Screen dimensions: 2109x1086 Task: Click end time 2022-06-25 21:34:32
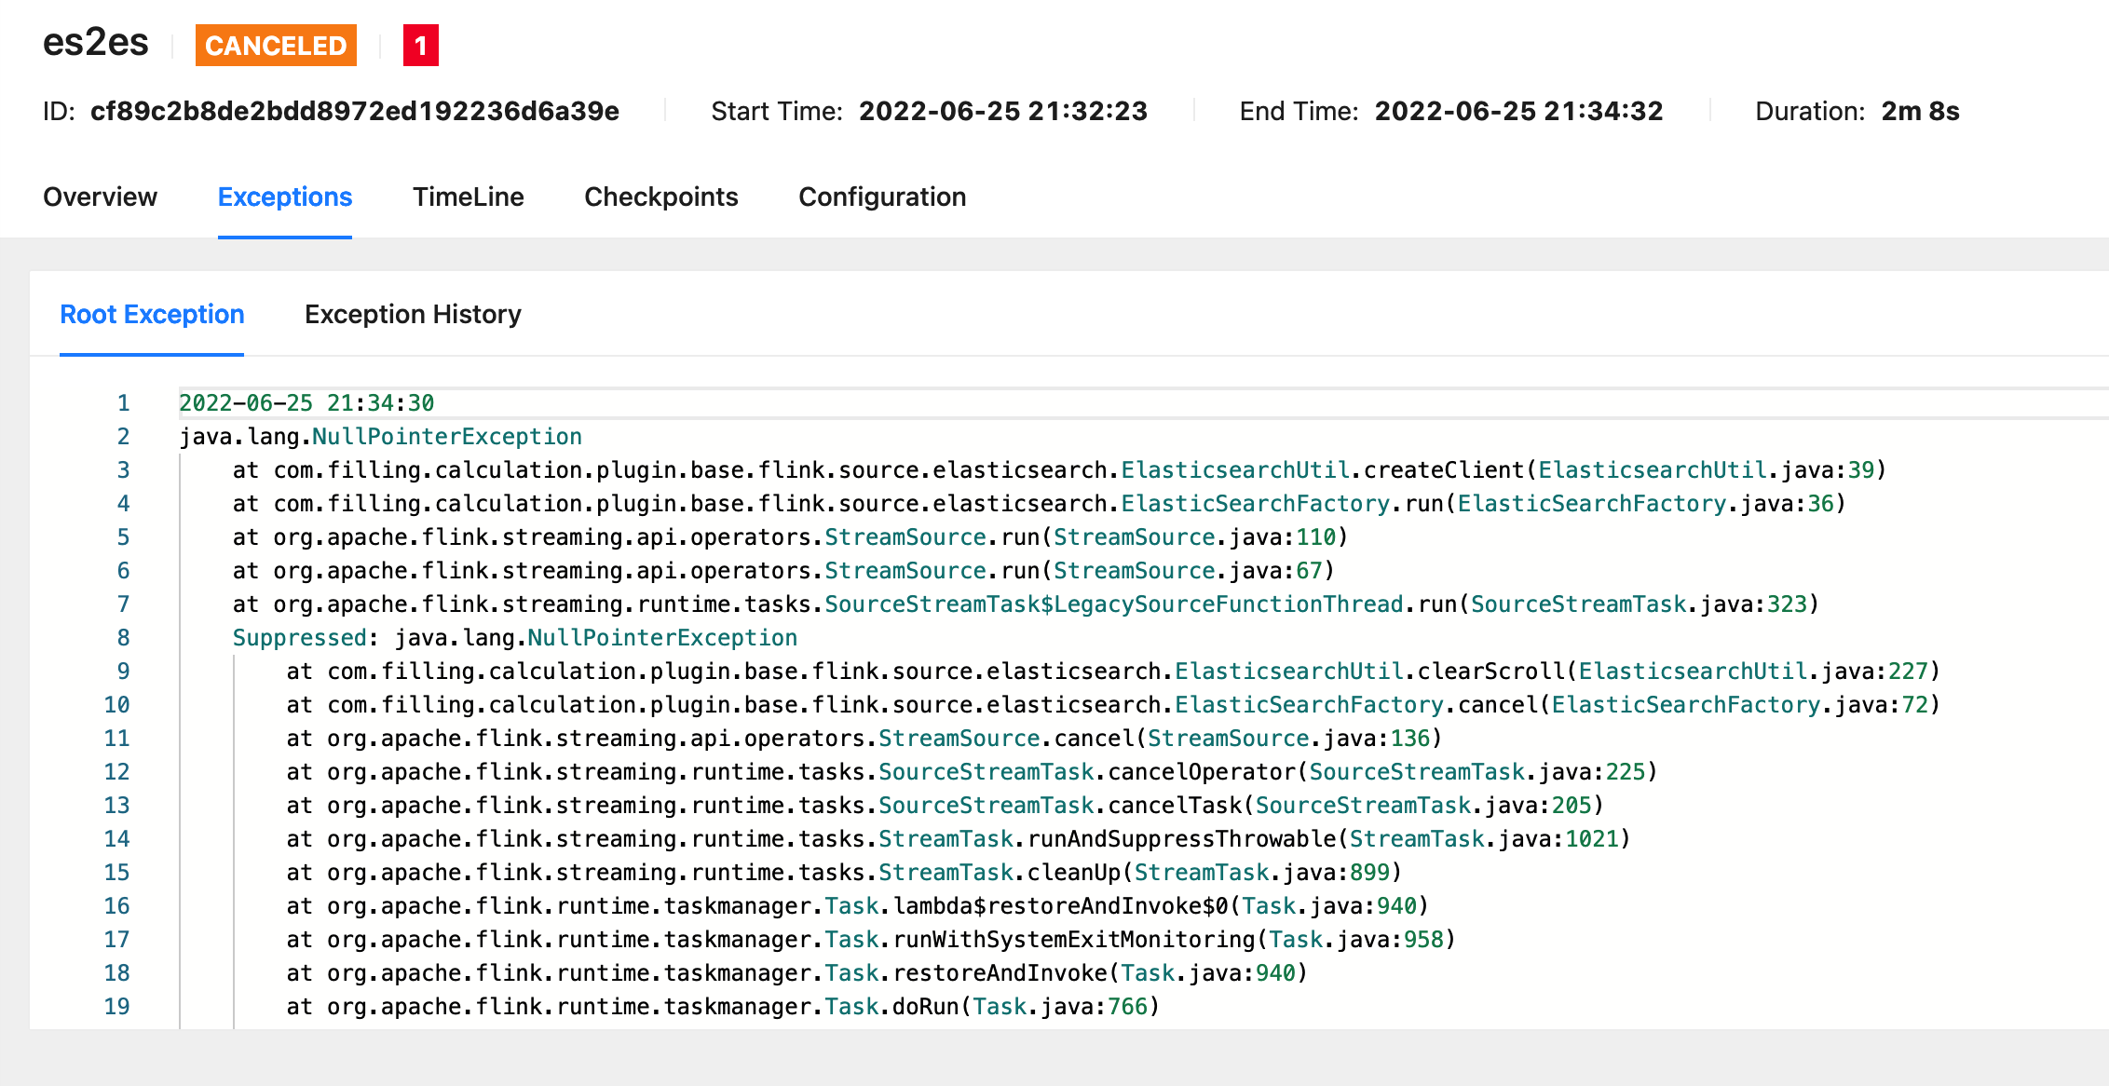[1518, 111]
